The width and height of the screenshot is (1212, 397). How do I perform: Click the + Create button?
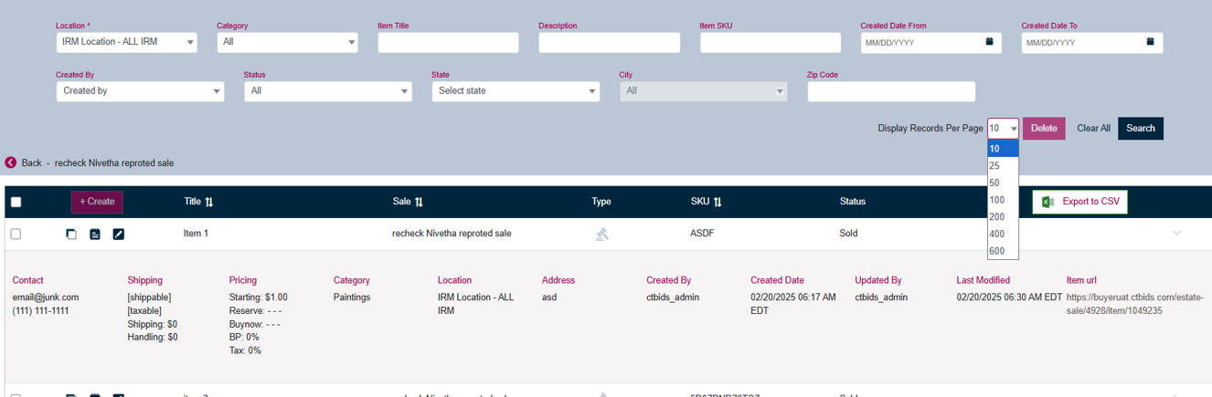tap(97, 202)
